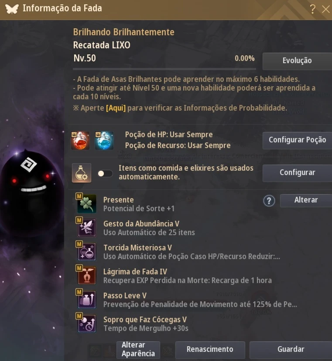Open the skill help question mark circle
The image size is (332, 361).
point(269,201)
